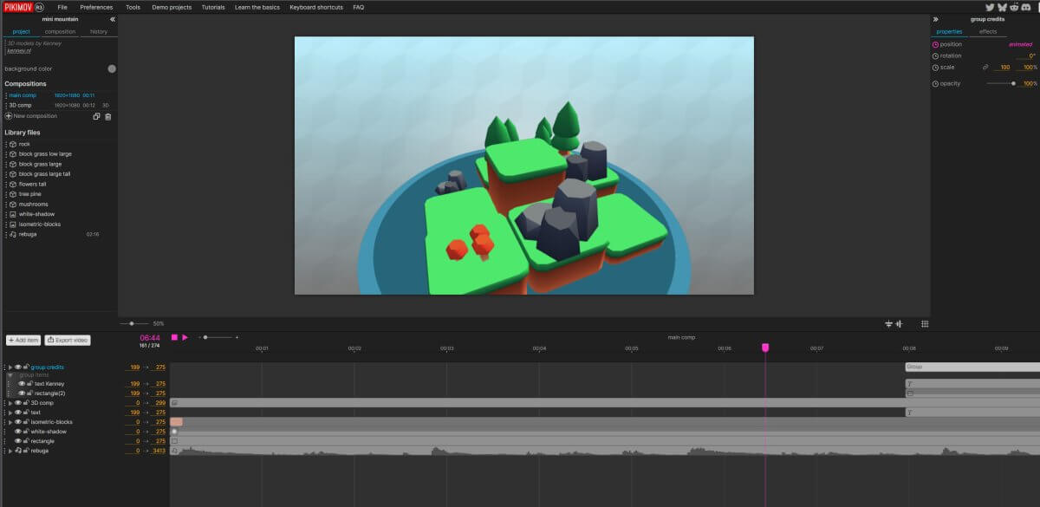Duplicate composition using the copy icon
This screenshot has width=1040, height=507.
96,116
